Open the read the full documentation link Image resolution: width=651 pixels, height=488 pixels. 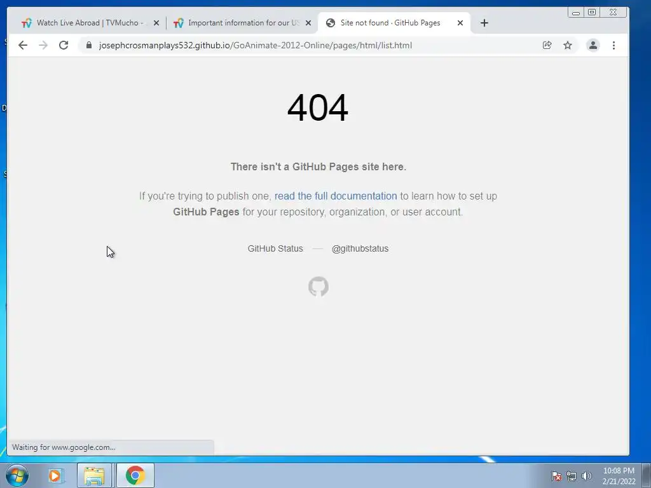coord(336,196)
